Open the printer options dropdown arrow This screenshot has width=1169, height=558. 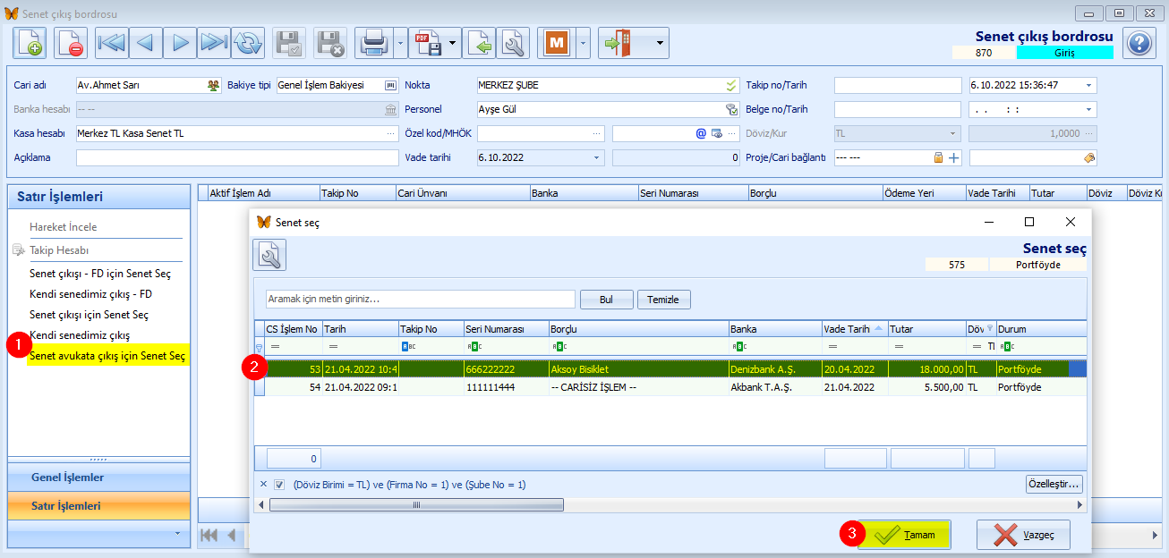(x=400, y=42)
